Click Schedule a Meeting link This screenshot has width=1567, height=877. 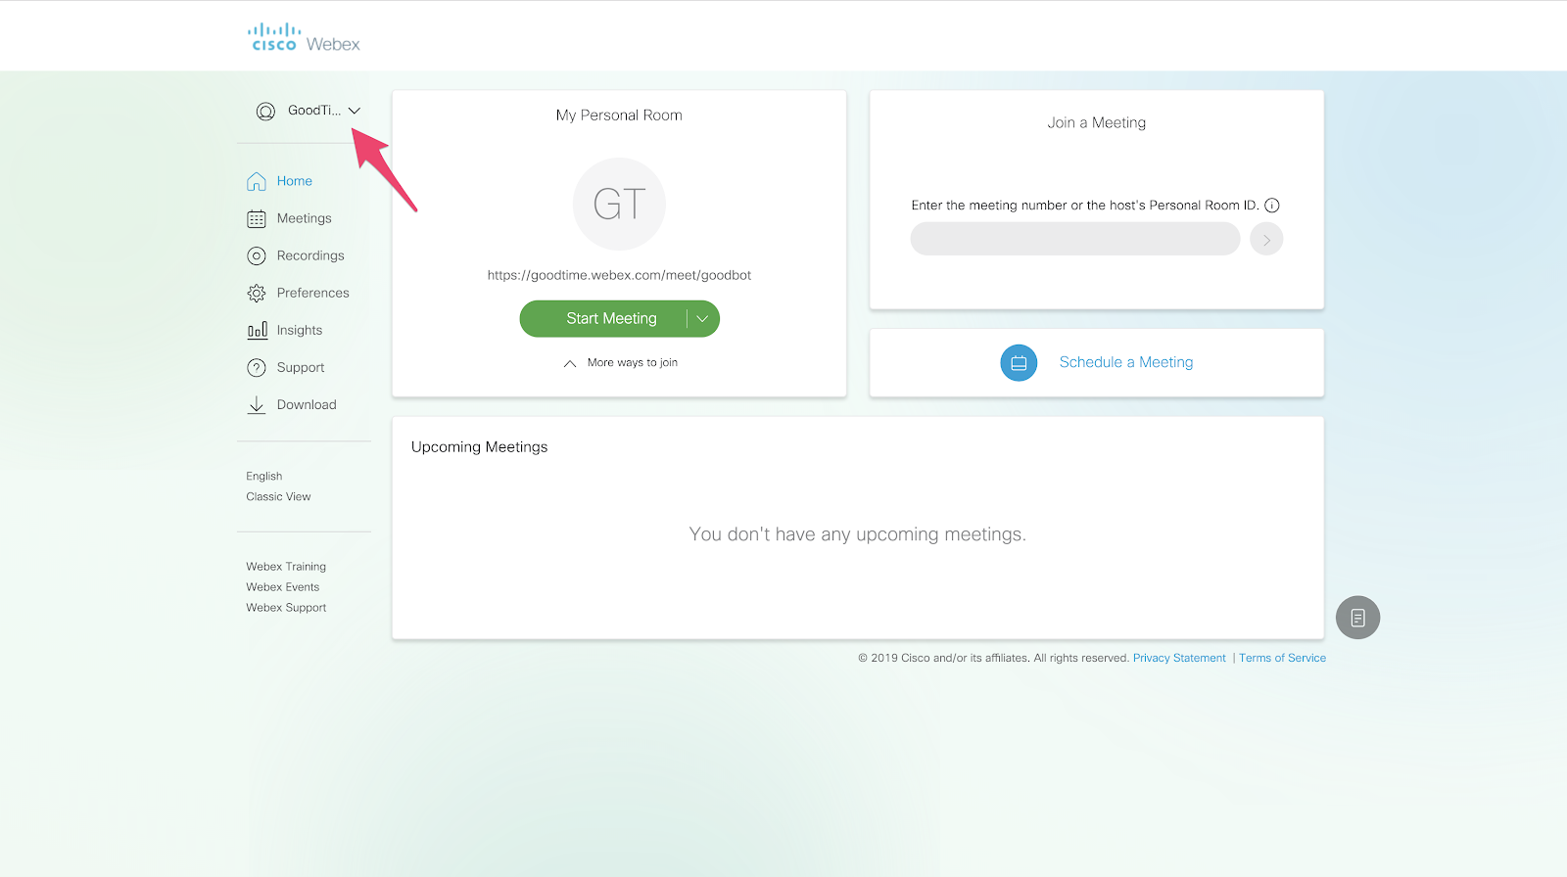(x=1126, y=362)
